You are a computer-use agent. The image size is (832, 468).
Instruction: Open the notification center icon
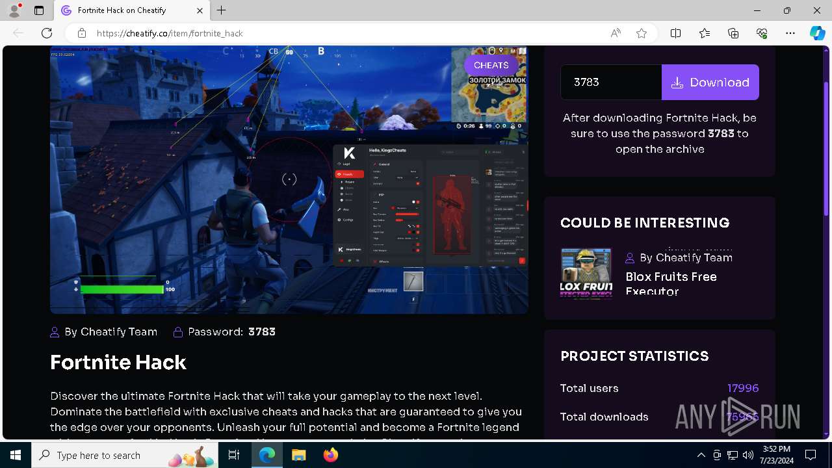click(811, 455)
